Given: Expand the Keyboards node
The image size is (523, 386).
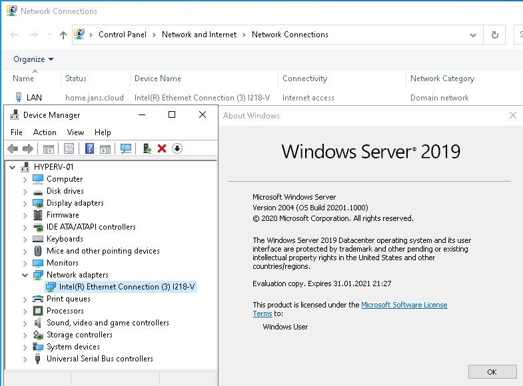Looking at the screenshot, I should [25, 239].
